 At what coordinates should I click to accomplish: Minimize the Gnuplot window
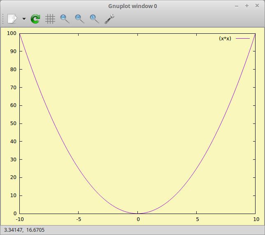[237, 6]
